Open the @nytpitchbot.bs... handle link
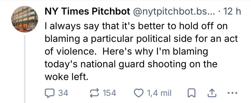 click(x=173, y=11)
